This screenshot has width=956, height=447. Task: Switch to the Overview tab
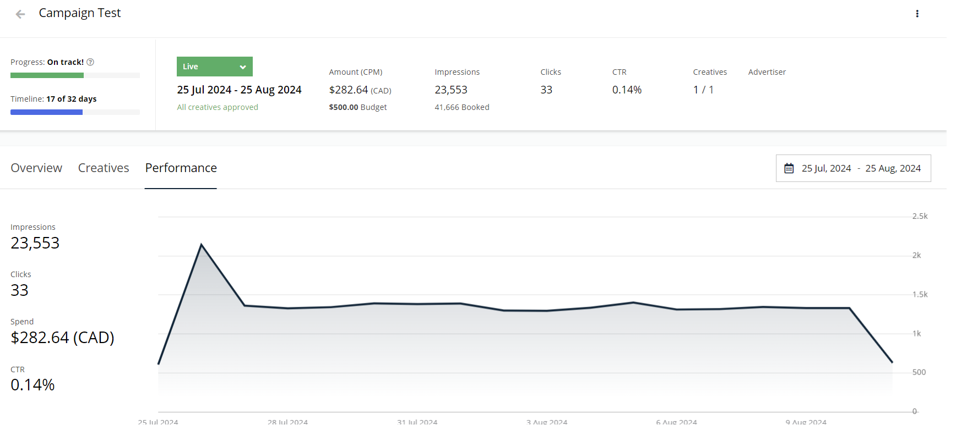point(37,169)
